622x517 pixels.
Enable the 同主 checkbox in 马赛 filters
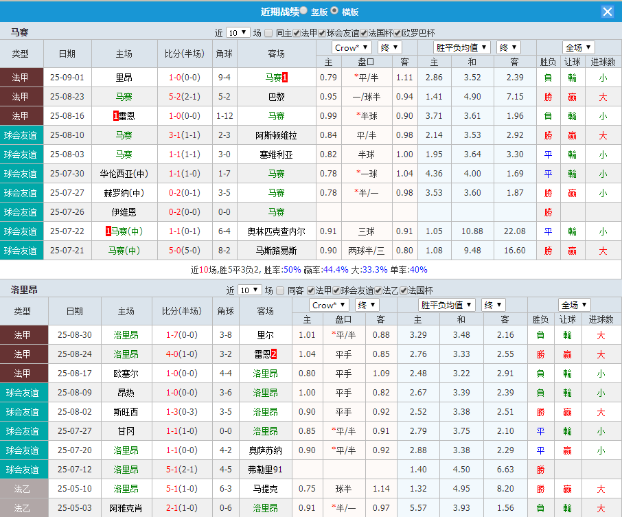click(x=268, y=32)
